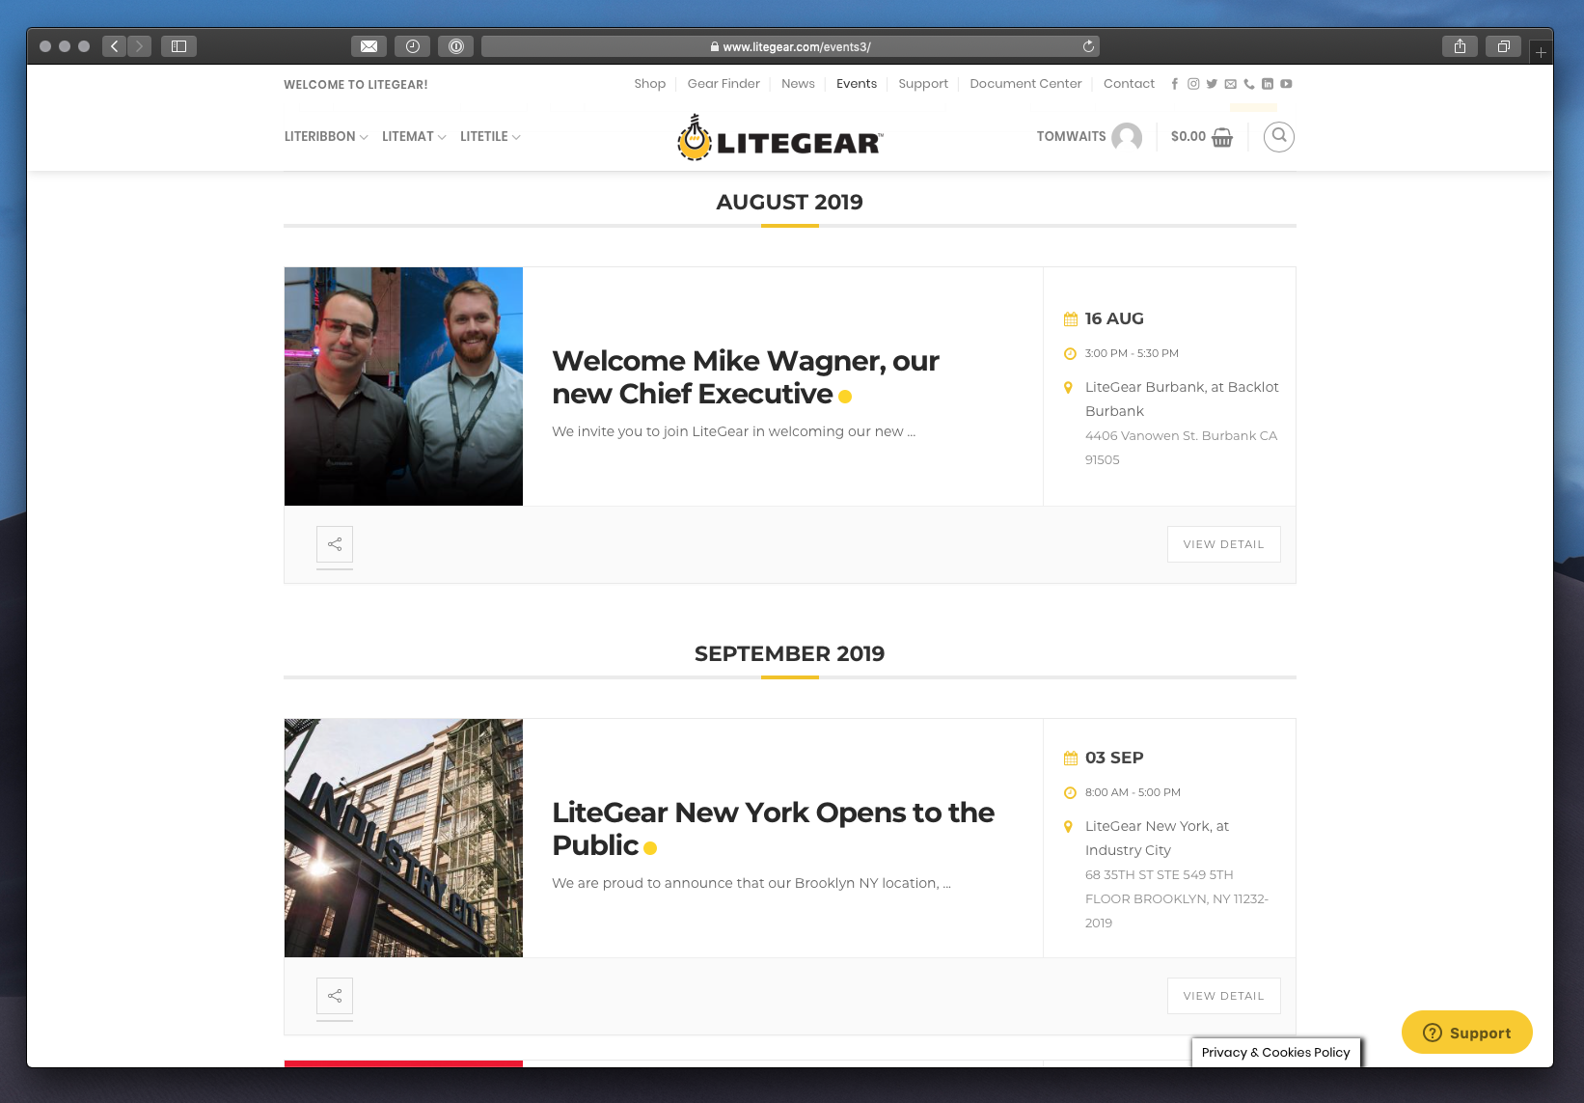
Task: Click the TOMWAITS account name
Action: click(1071, 137)
